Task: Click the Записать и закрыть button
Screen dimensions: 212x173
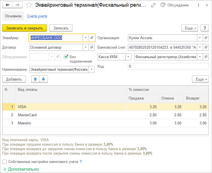Action: (x=25, y=28)
